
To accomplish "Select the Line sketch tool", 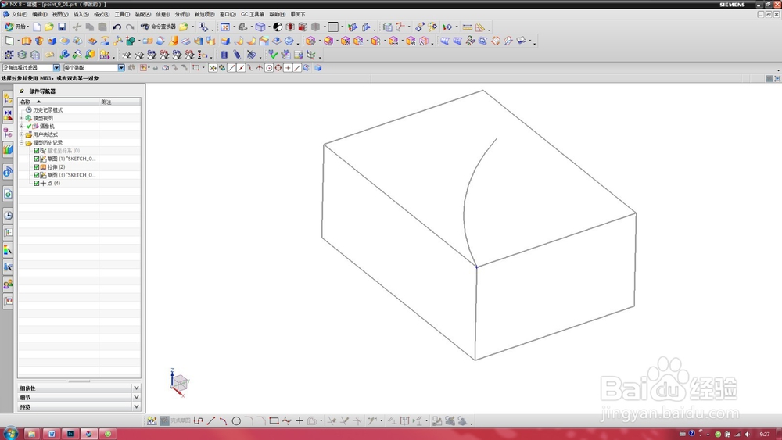I will click(x=211, y=421).
